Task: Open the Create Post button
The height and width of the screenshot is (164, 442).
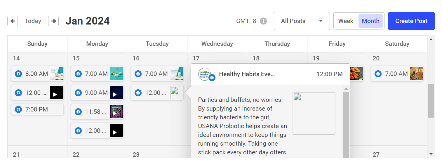Action: (x=411, y=21)
